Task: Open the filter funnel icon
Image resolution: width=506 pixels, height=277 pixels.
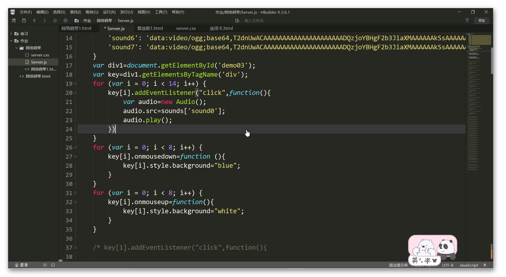Action: (467, 20)
